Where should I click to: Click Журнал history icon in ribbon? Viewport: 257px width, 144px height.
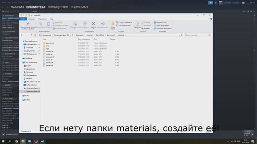point(145,28)
